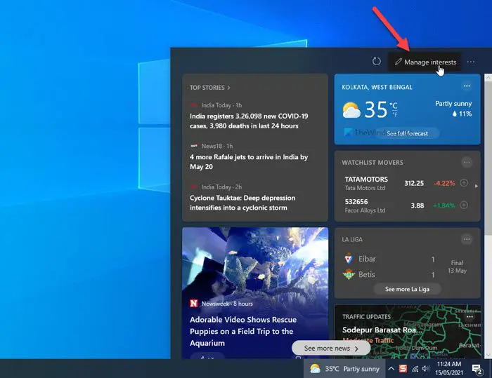Click the Betis team crest
The width and height of the screenshot is (492, 378).
(349, 274)
